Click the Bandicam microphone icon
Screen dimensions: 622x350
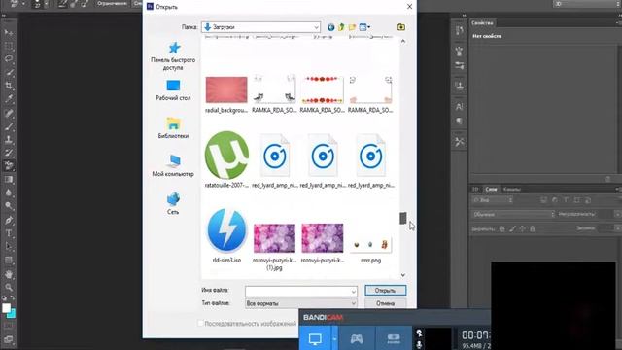[419, 345]
